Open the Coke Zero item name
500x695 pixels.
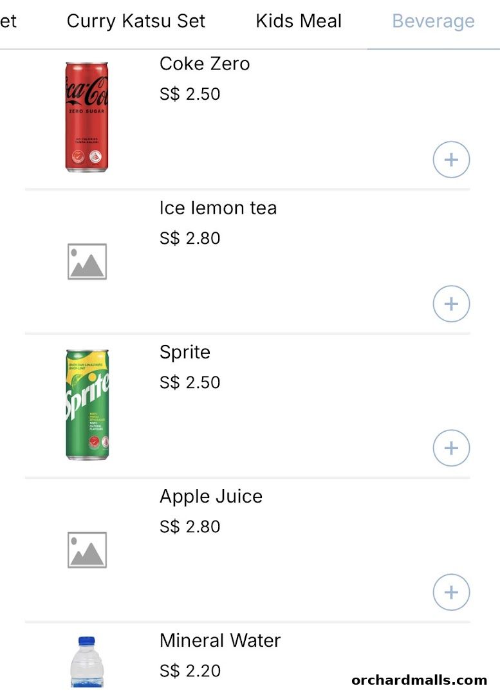205,64
